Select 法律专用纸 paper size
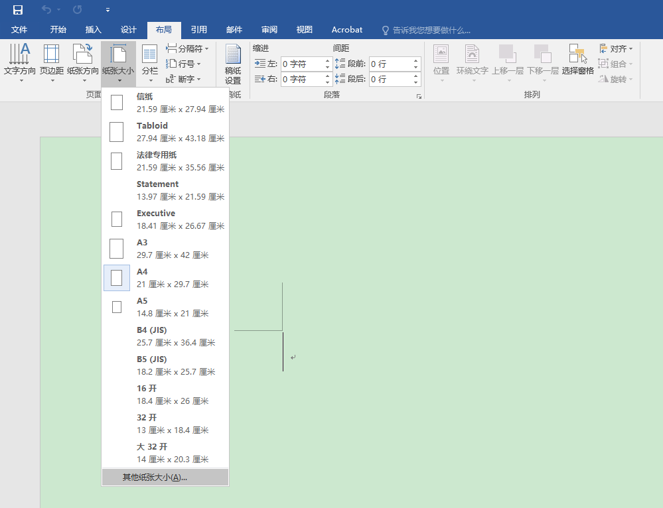Viewport: 663px width, 508px height. [x=165, y=161]
